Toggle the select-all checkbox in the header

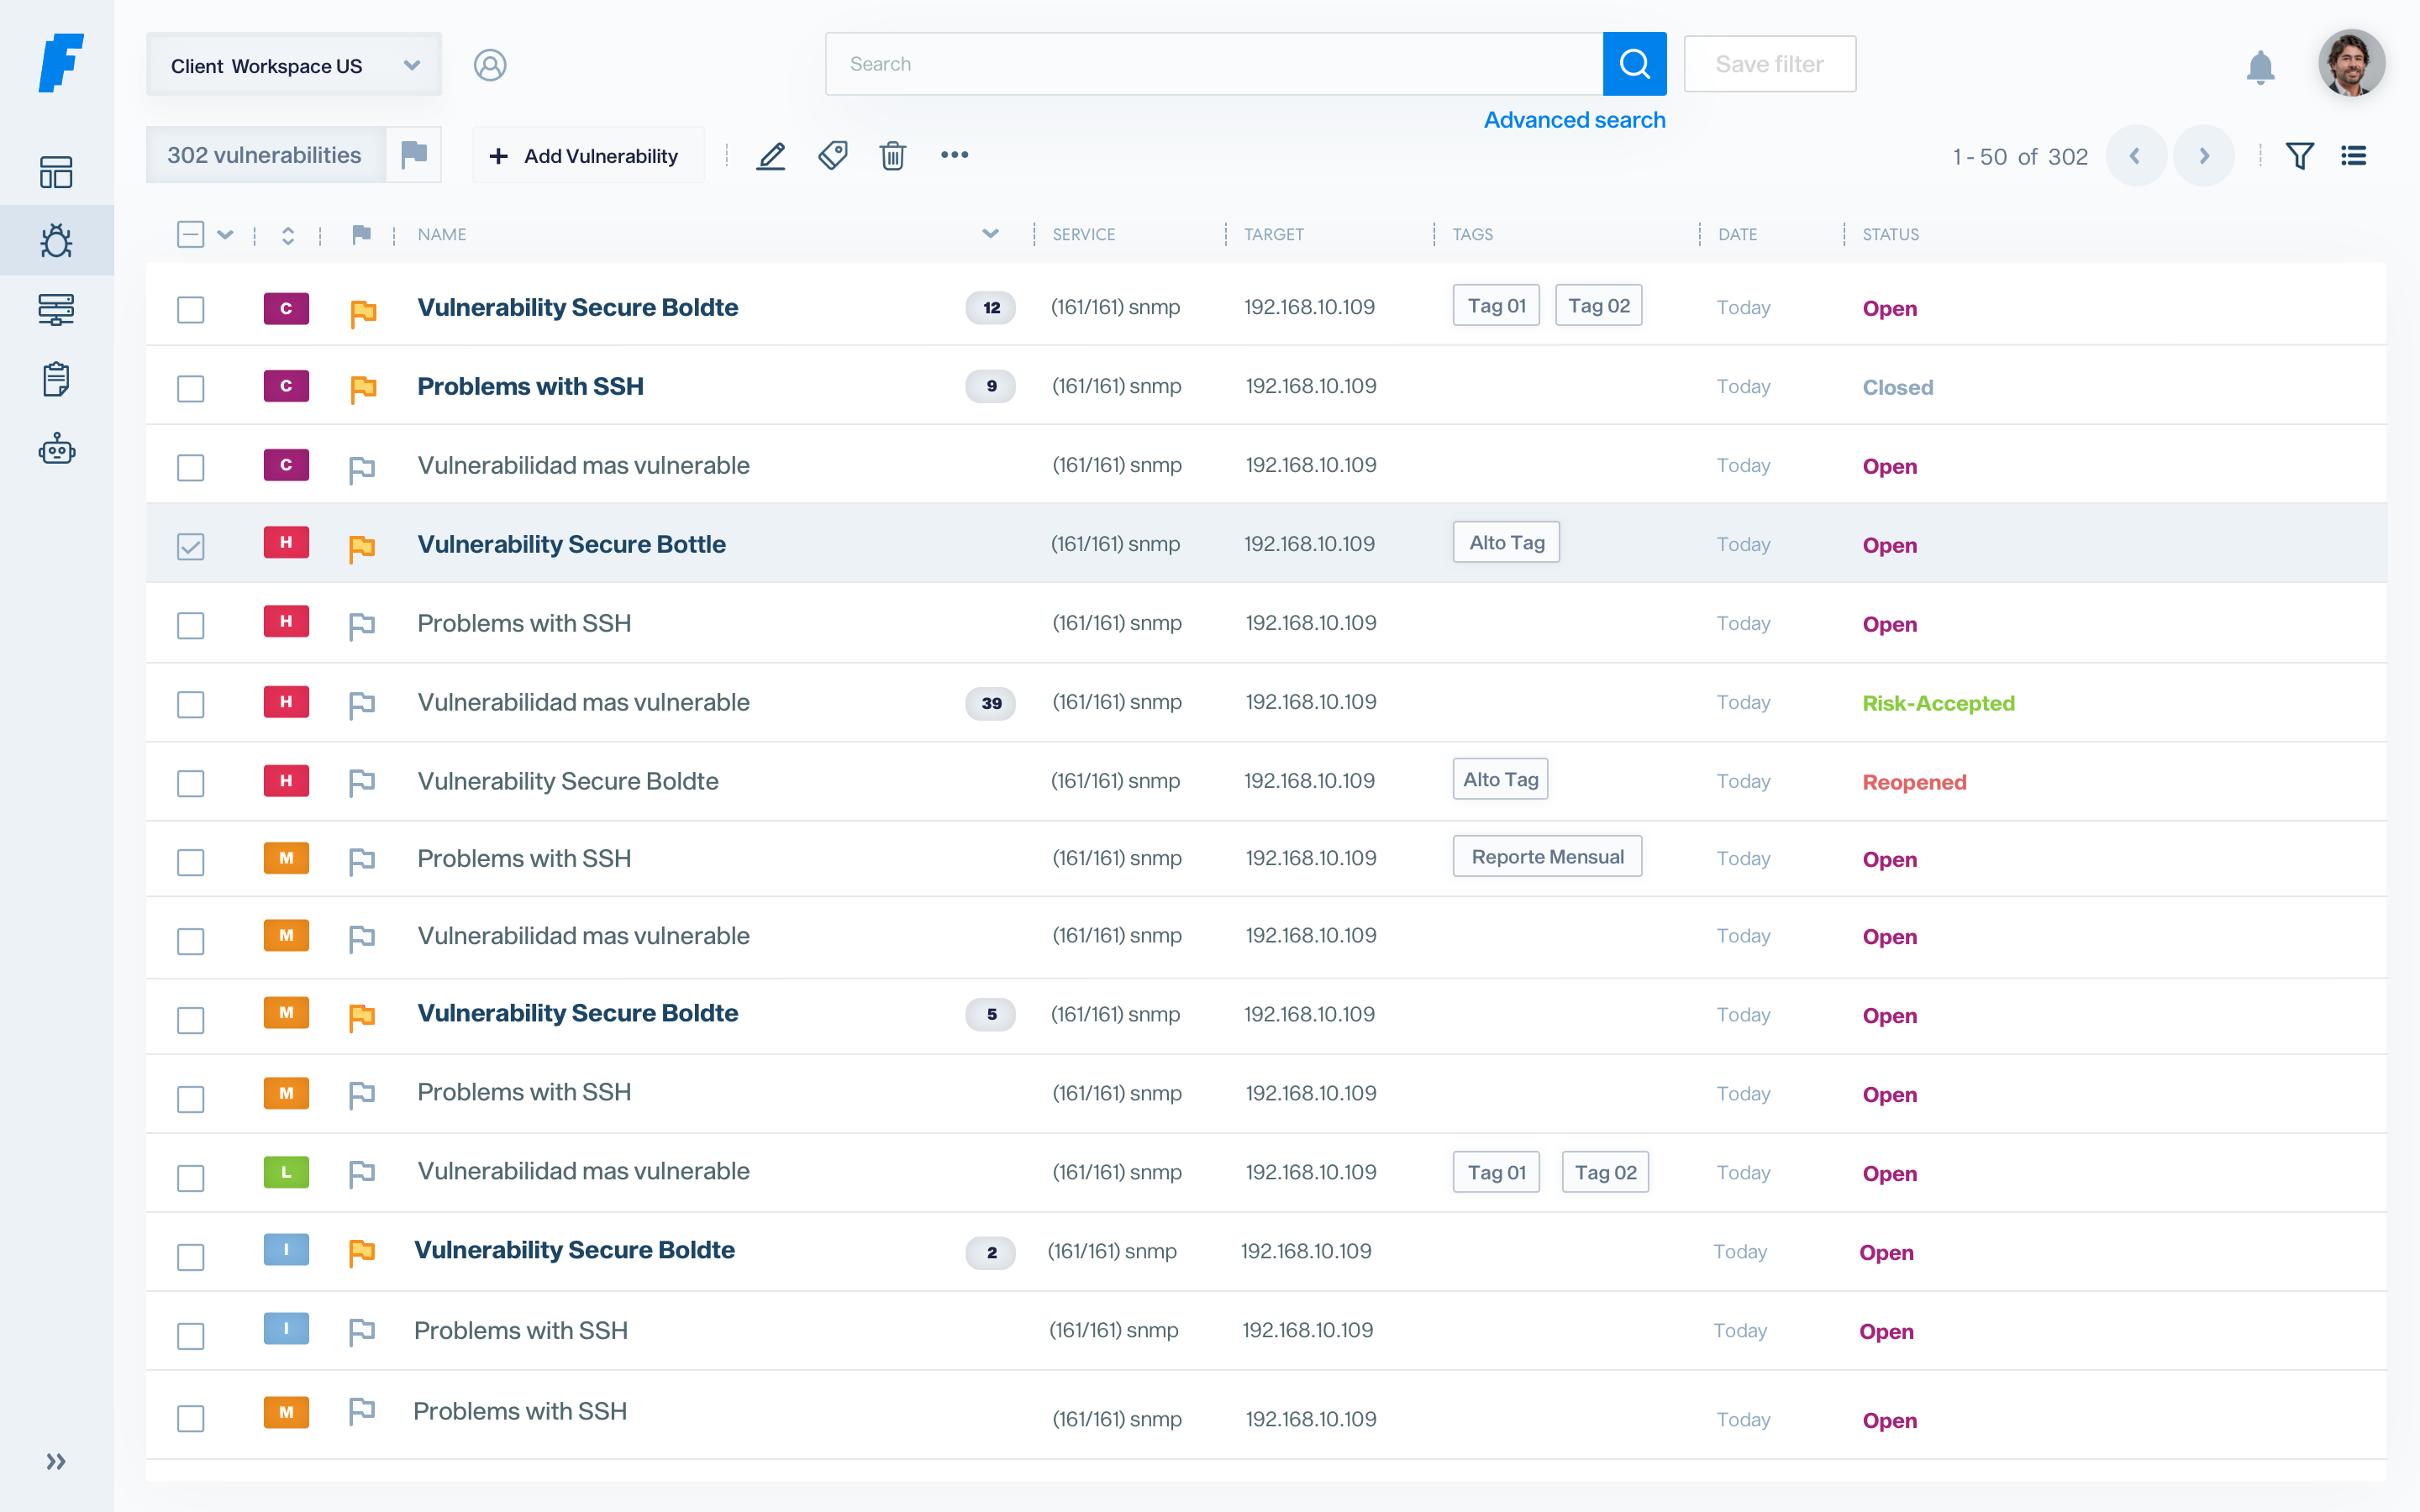[190, 234]
